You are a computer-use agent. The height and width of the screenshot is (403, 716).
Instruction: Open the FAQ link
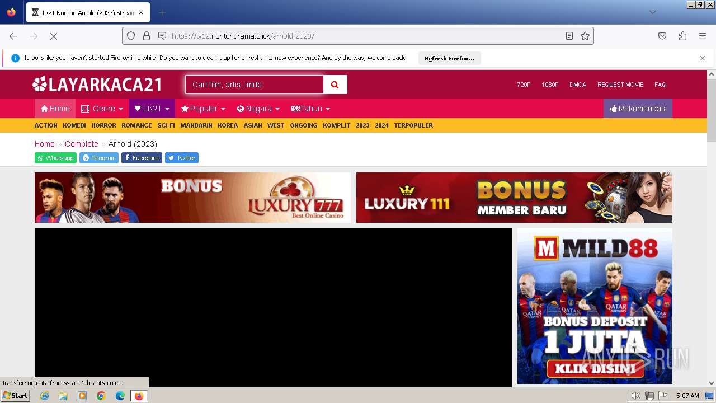661,85
